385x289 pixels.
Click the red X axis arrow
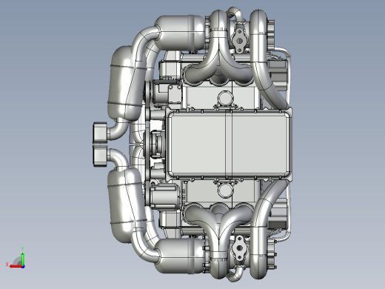pos(16,266)
